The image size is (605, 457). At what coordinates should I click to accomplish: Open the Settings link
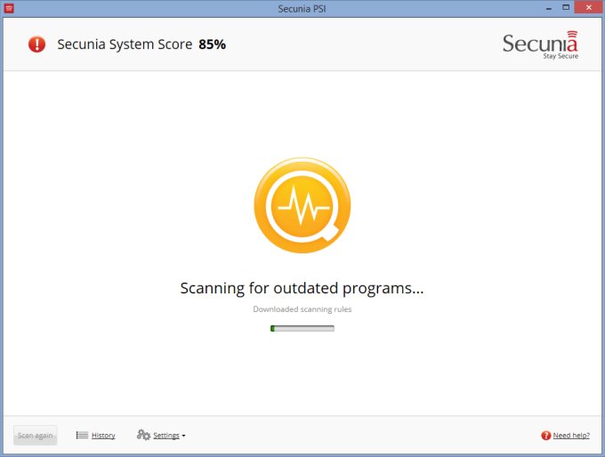coord(166,436)
